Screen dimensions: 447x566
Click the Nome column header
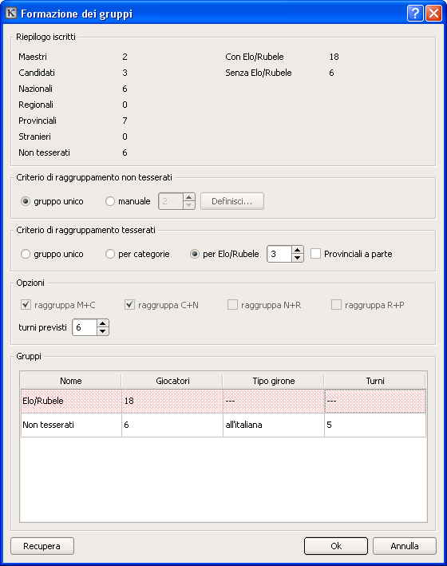(71, 381)
